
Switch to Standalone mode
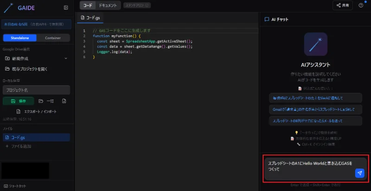(19, 38)
